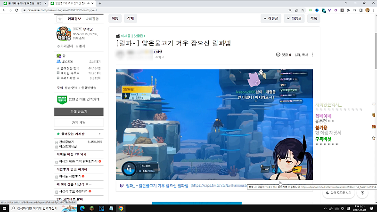Check the 전체글보기 board checkbox
Image resolution: width=377 pixels, height=212 pixels.
pos(57,141)
